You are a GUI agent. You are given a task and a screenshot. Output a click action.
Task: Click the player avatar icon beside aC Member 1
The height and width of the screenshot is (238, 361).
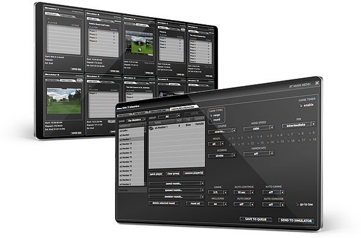[x=151, y=128]
